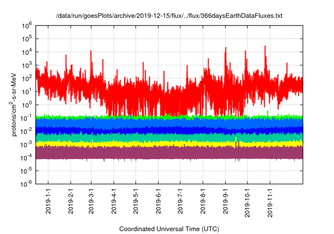334x234 pixels.
Task: Click the light blue flux band
Action: 169,123
